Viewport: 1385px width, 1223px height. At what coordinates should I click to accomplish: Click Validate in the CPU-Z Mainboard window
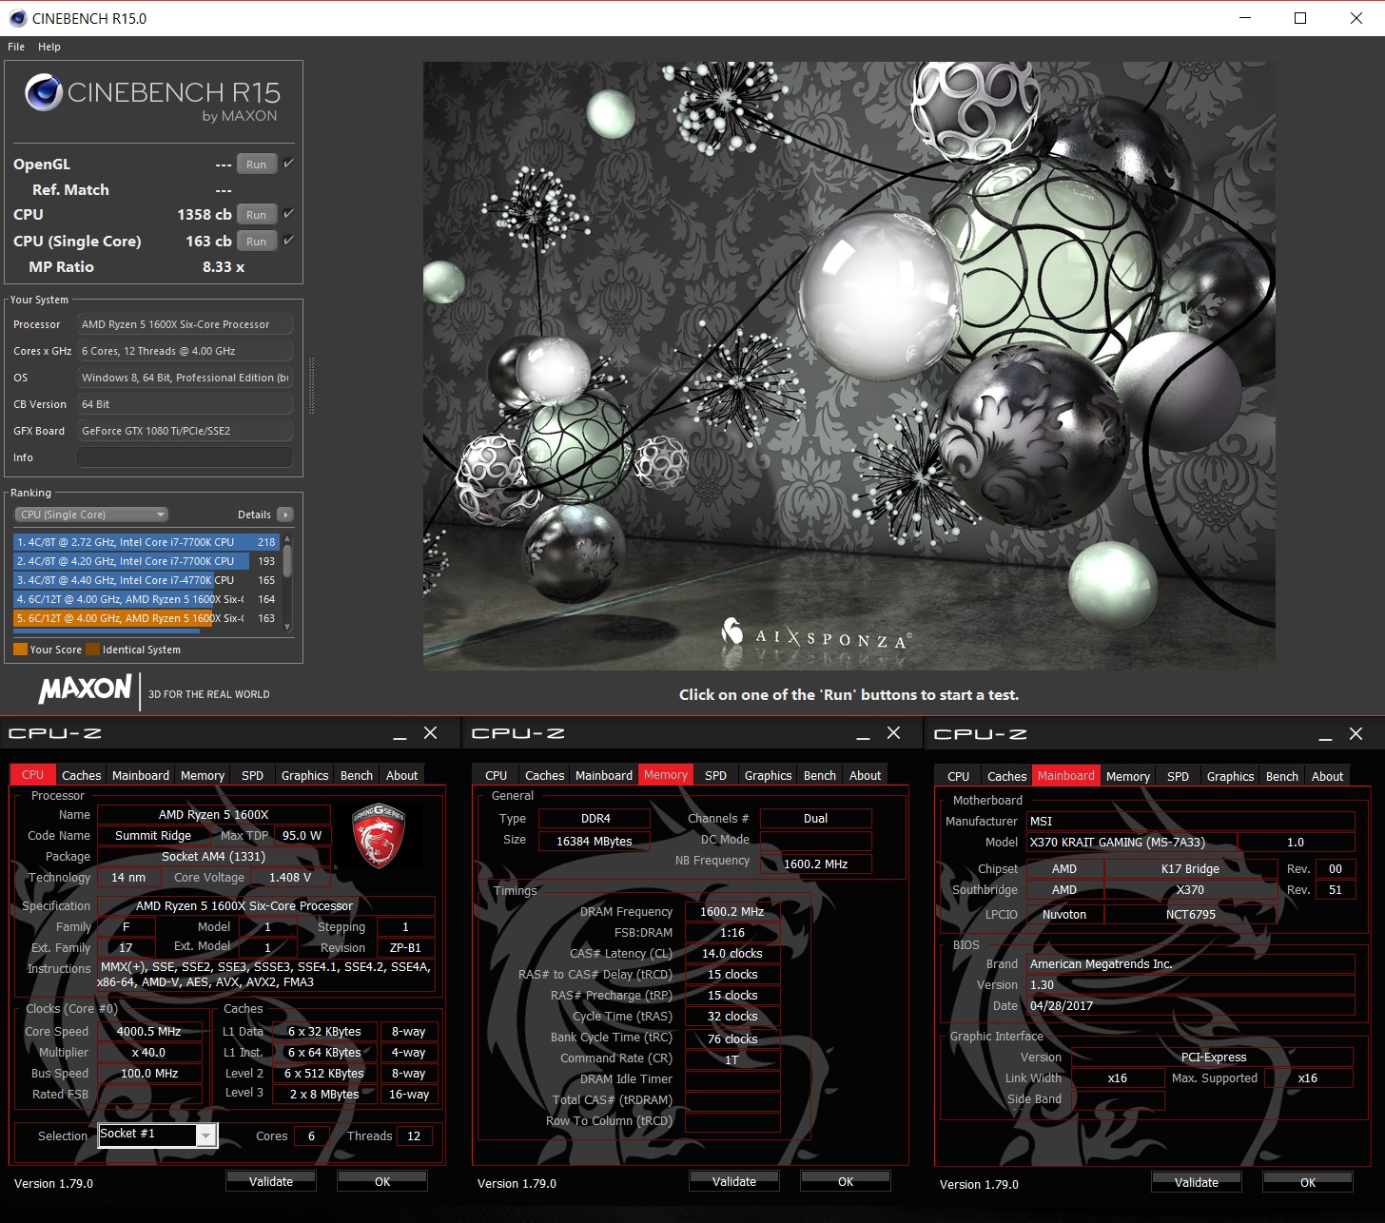point(1197,1182)
